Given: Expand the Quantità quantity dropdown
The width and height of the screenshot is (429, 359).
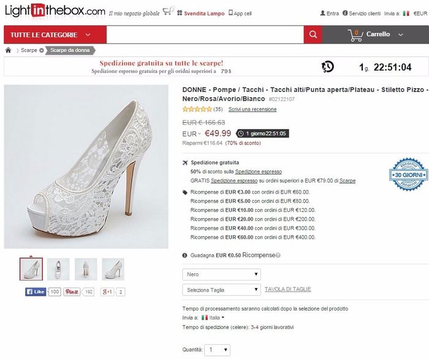Looking at the screenshot, I should pos(218,350).
